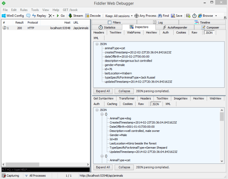Open Find sessions binoculars icon
This screenshot has height=179, width=228.
point(160,16)
